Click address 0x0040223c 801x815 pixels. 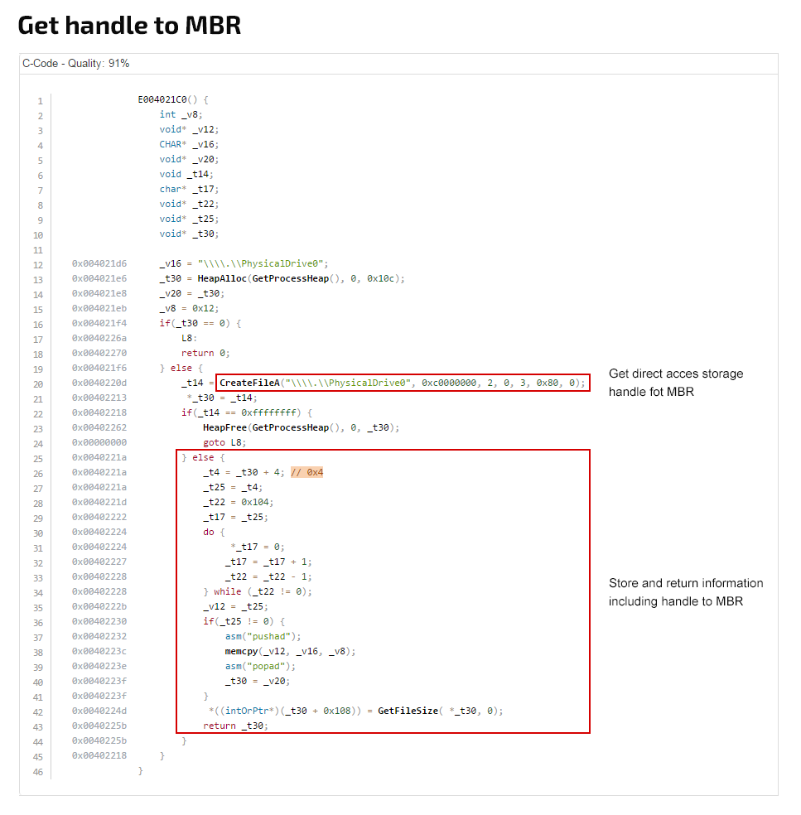point(99,651)
